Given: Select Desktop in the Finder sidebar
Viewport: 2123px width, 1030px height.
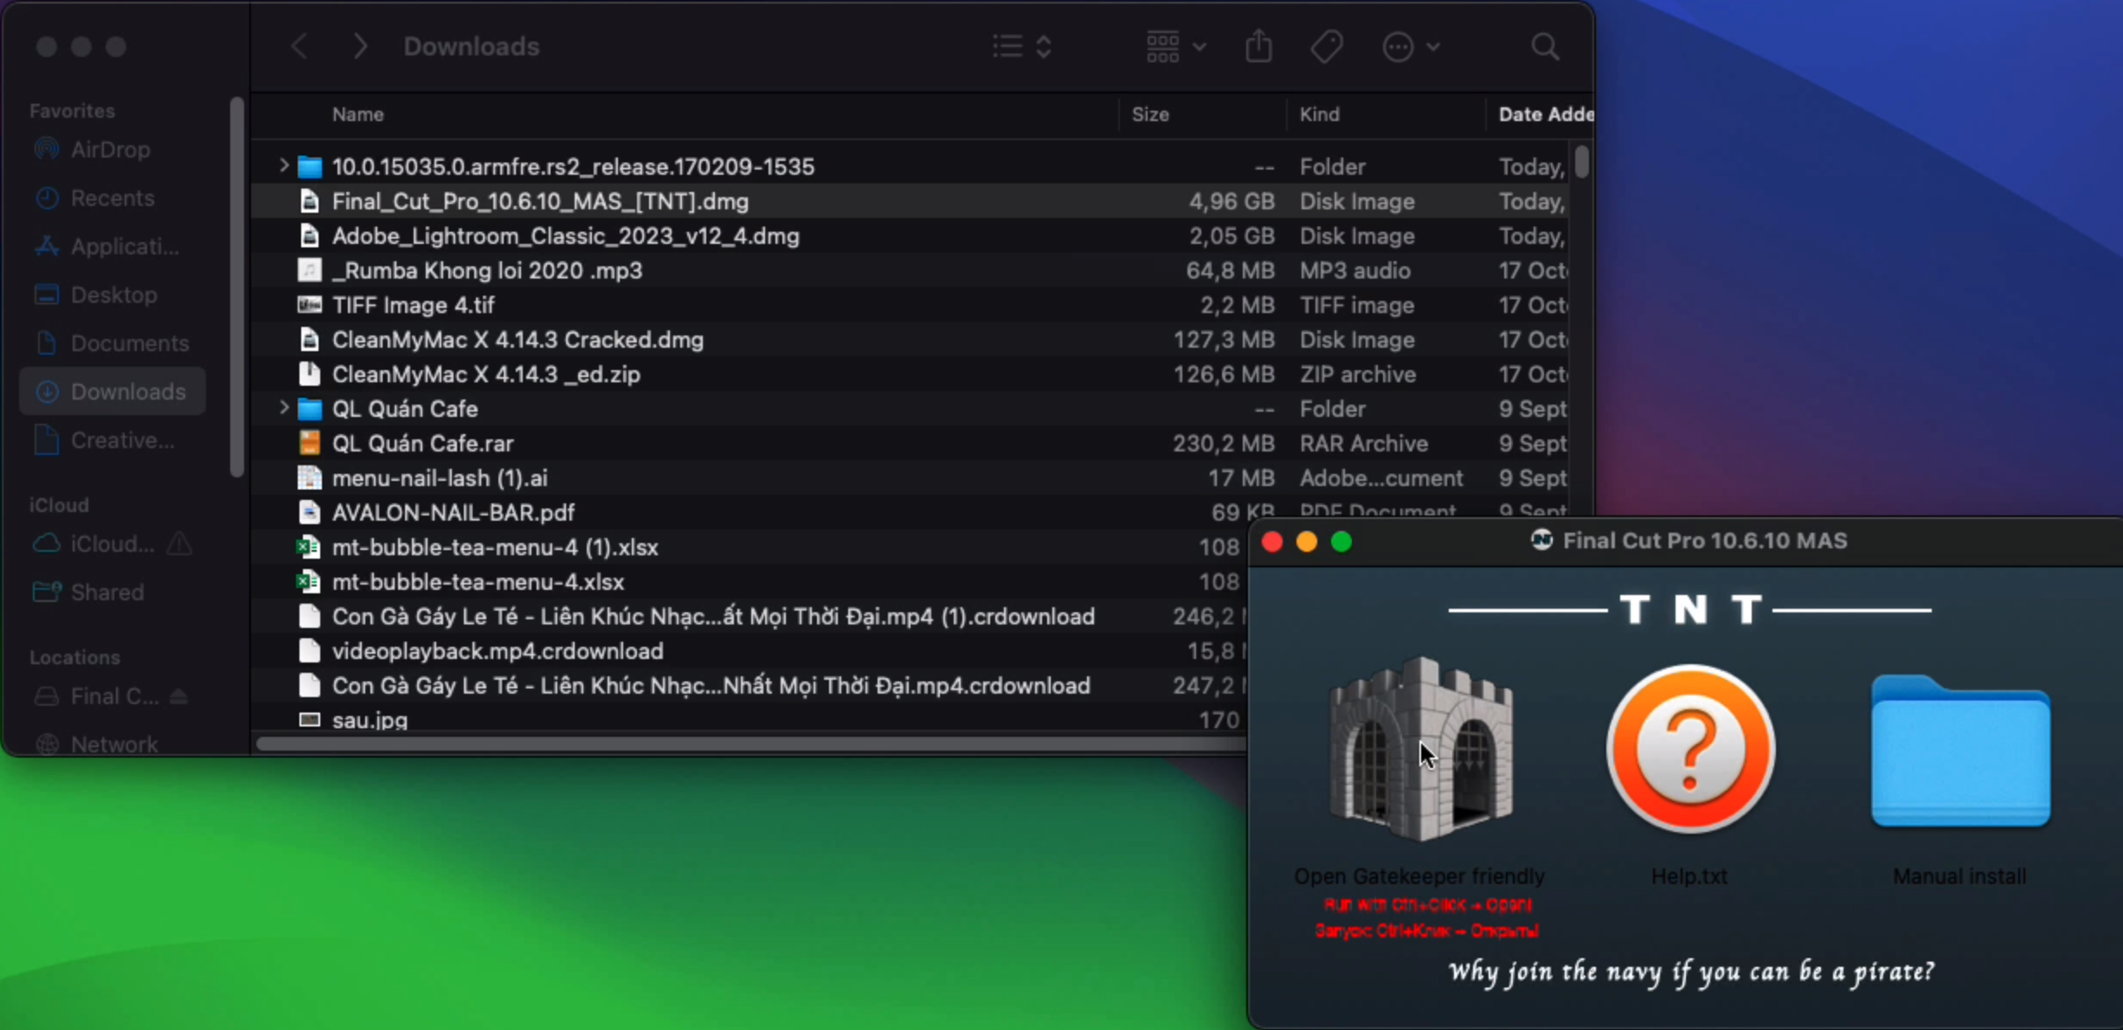Looking at the screenshot, I should click(x=113, y=295).
